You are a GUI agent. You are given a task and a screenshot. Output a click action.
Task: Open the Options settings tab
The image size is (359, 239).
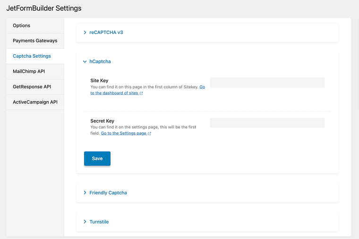pos(35,26)
